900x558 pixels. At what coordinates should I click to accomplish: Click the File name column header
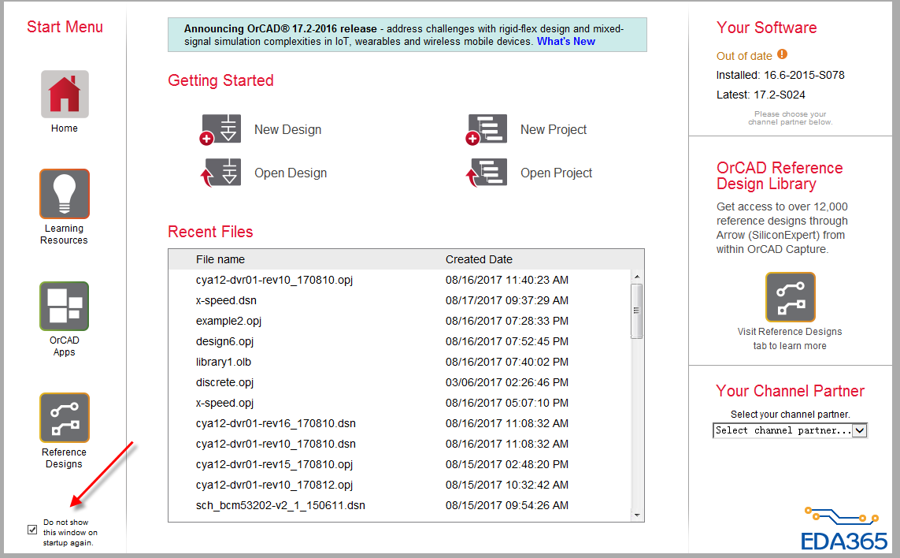[220, 260]
